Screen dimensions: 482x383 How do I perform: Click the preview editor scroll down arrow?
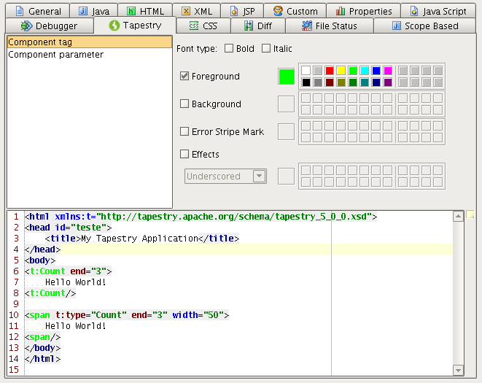458,370
